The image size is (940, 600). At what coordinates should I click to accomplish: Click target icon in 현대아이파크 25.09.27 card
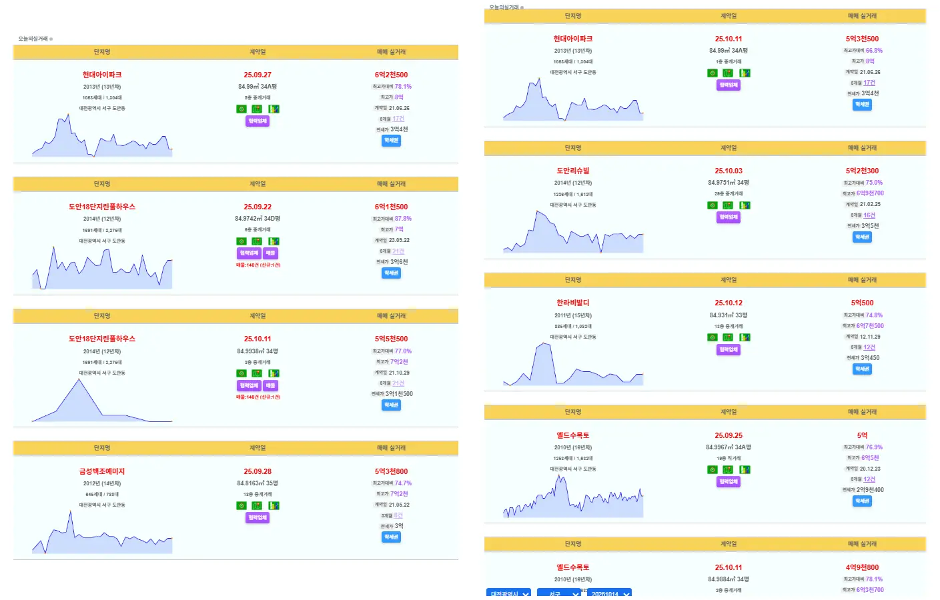coord(242,109)
